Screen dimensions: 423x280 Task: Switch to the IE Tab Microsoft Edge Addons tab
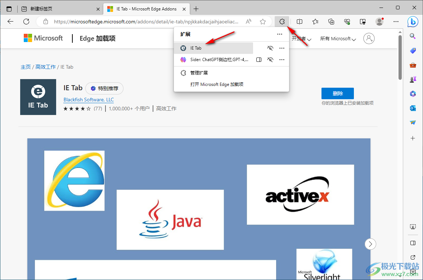(x=147, y=9)
